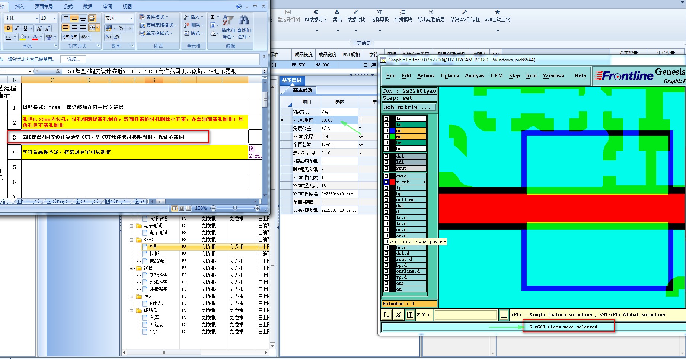Collapse the 外形 tree node
Viewport: 686px width, 359px height.
pos(131,240)
